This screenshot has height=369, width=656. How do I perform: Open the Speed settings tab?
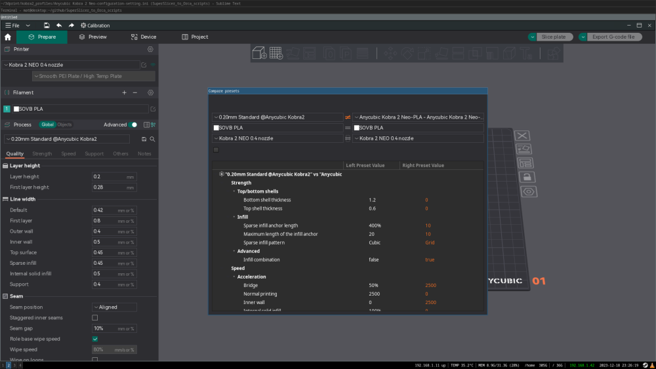coord(69,154)
